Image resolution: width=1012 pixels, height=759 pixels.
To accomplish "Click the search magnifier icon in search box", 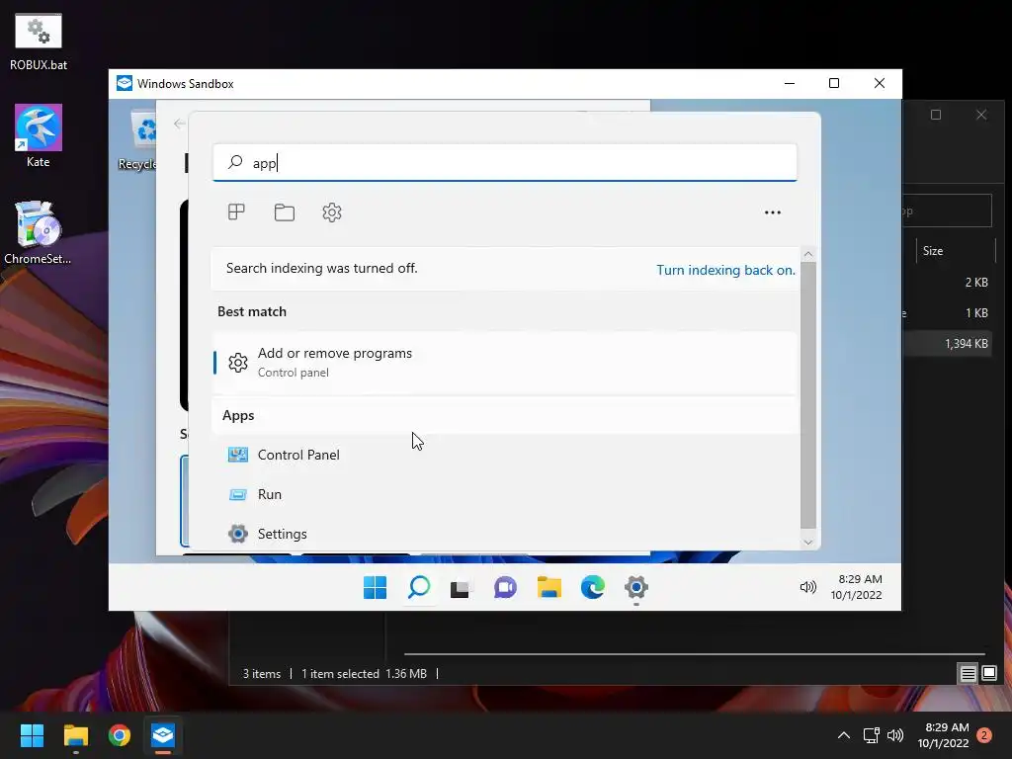I will 235,162.
